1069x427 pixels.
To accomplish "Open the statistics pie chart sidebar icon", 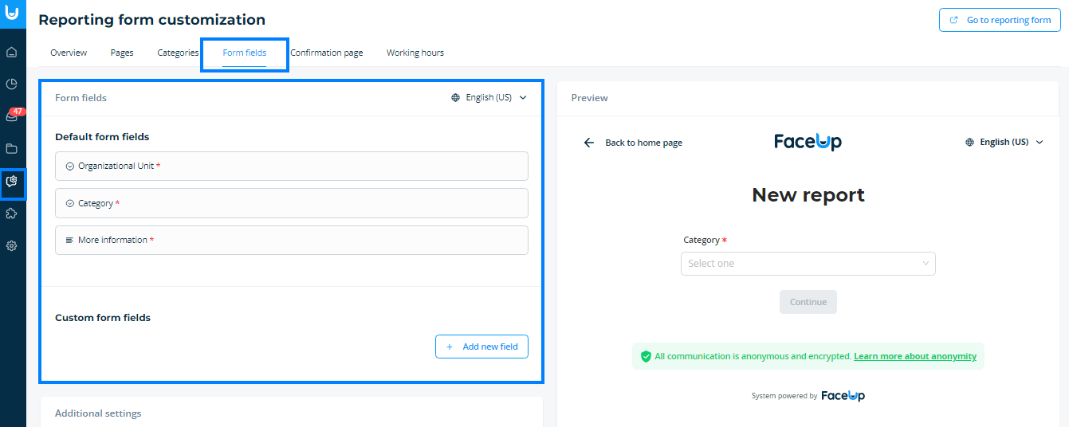I will click(12, 84).
